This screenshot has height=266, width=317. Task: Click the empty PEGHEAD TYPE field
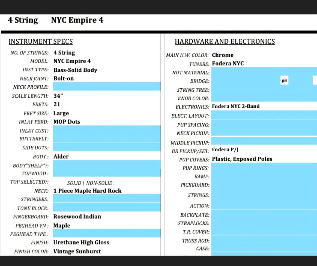click(x=107, y=233)
